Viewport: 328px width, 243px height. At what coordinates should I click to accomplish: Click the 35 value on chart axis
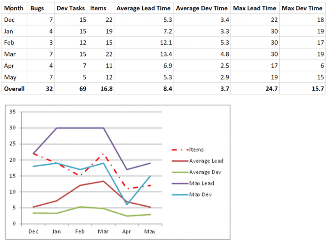[x=13, y=112]
